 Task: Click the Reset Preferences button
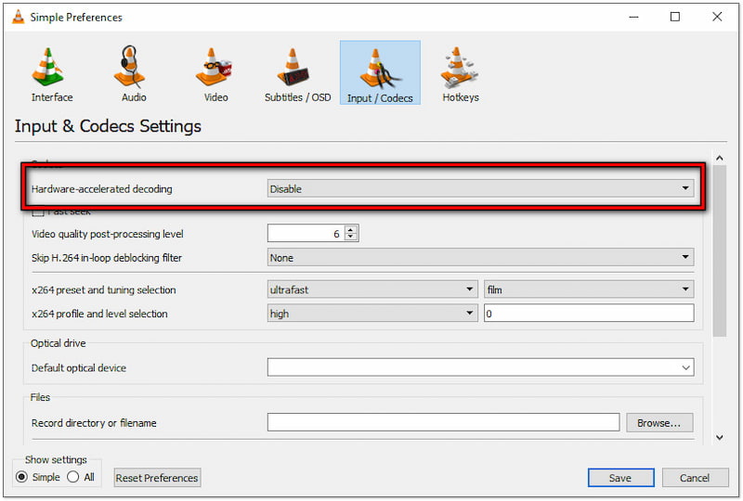pyautogui.click(x=157, y=478)
